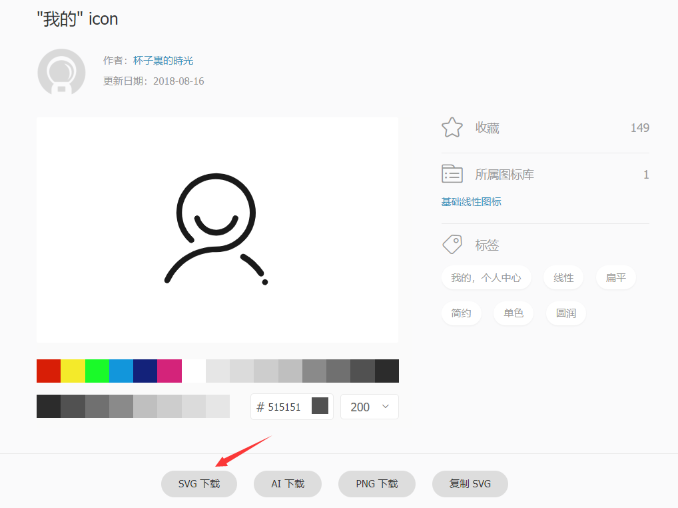678x508 pixels.
Task: Click the library icon beside 所属图标库
Action: 452,173
